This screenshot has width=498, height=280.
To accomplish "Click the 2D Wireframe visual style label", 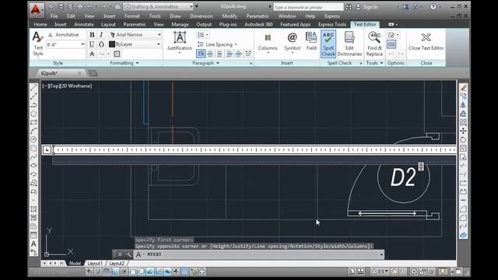I will click(75, 86).
